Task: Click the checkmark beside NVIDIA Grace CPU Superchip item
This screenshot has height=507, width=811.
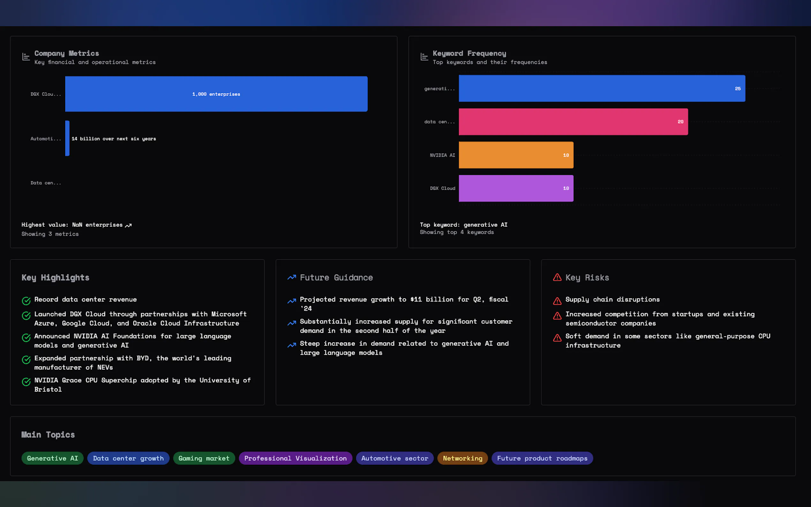Action: coord(26,382)
